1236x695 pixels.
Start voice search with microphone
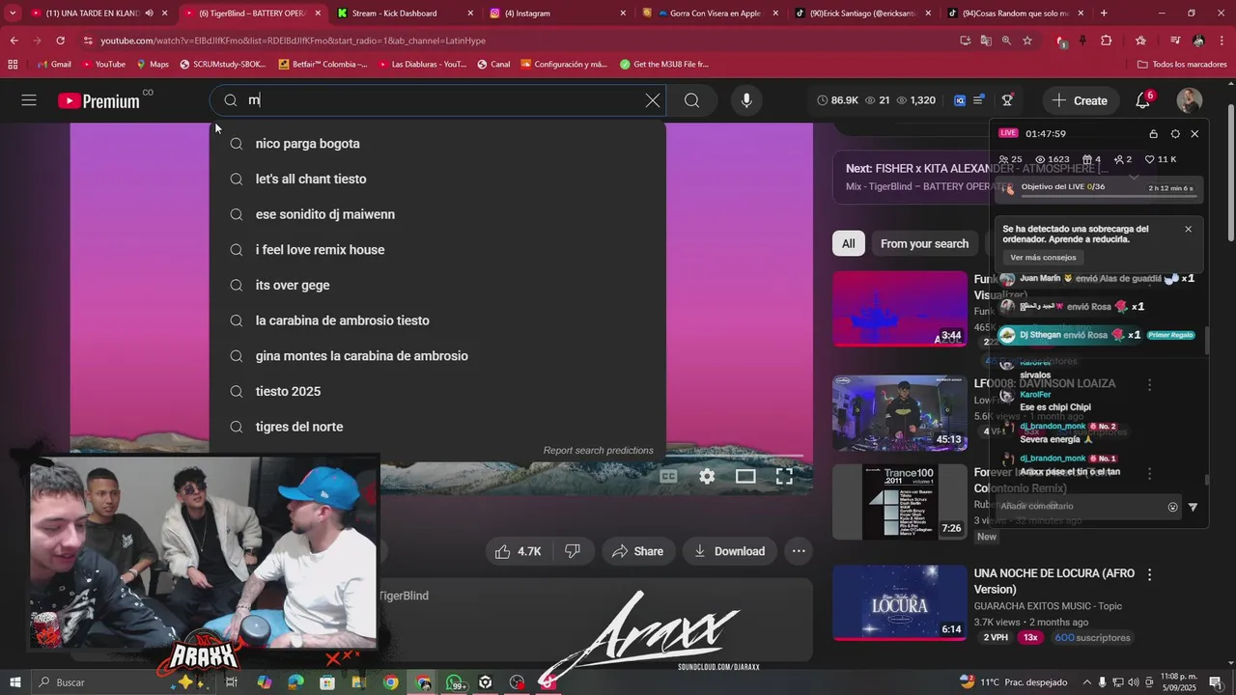tap(745, 100)
